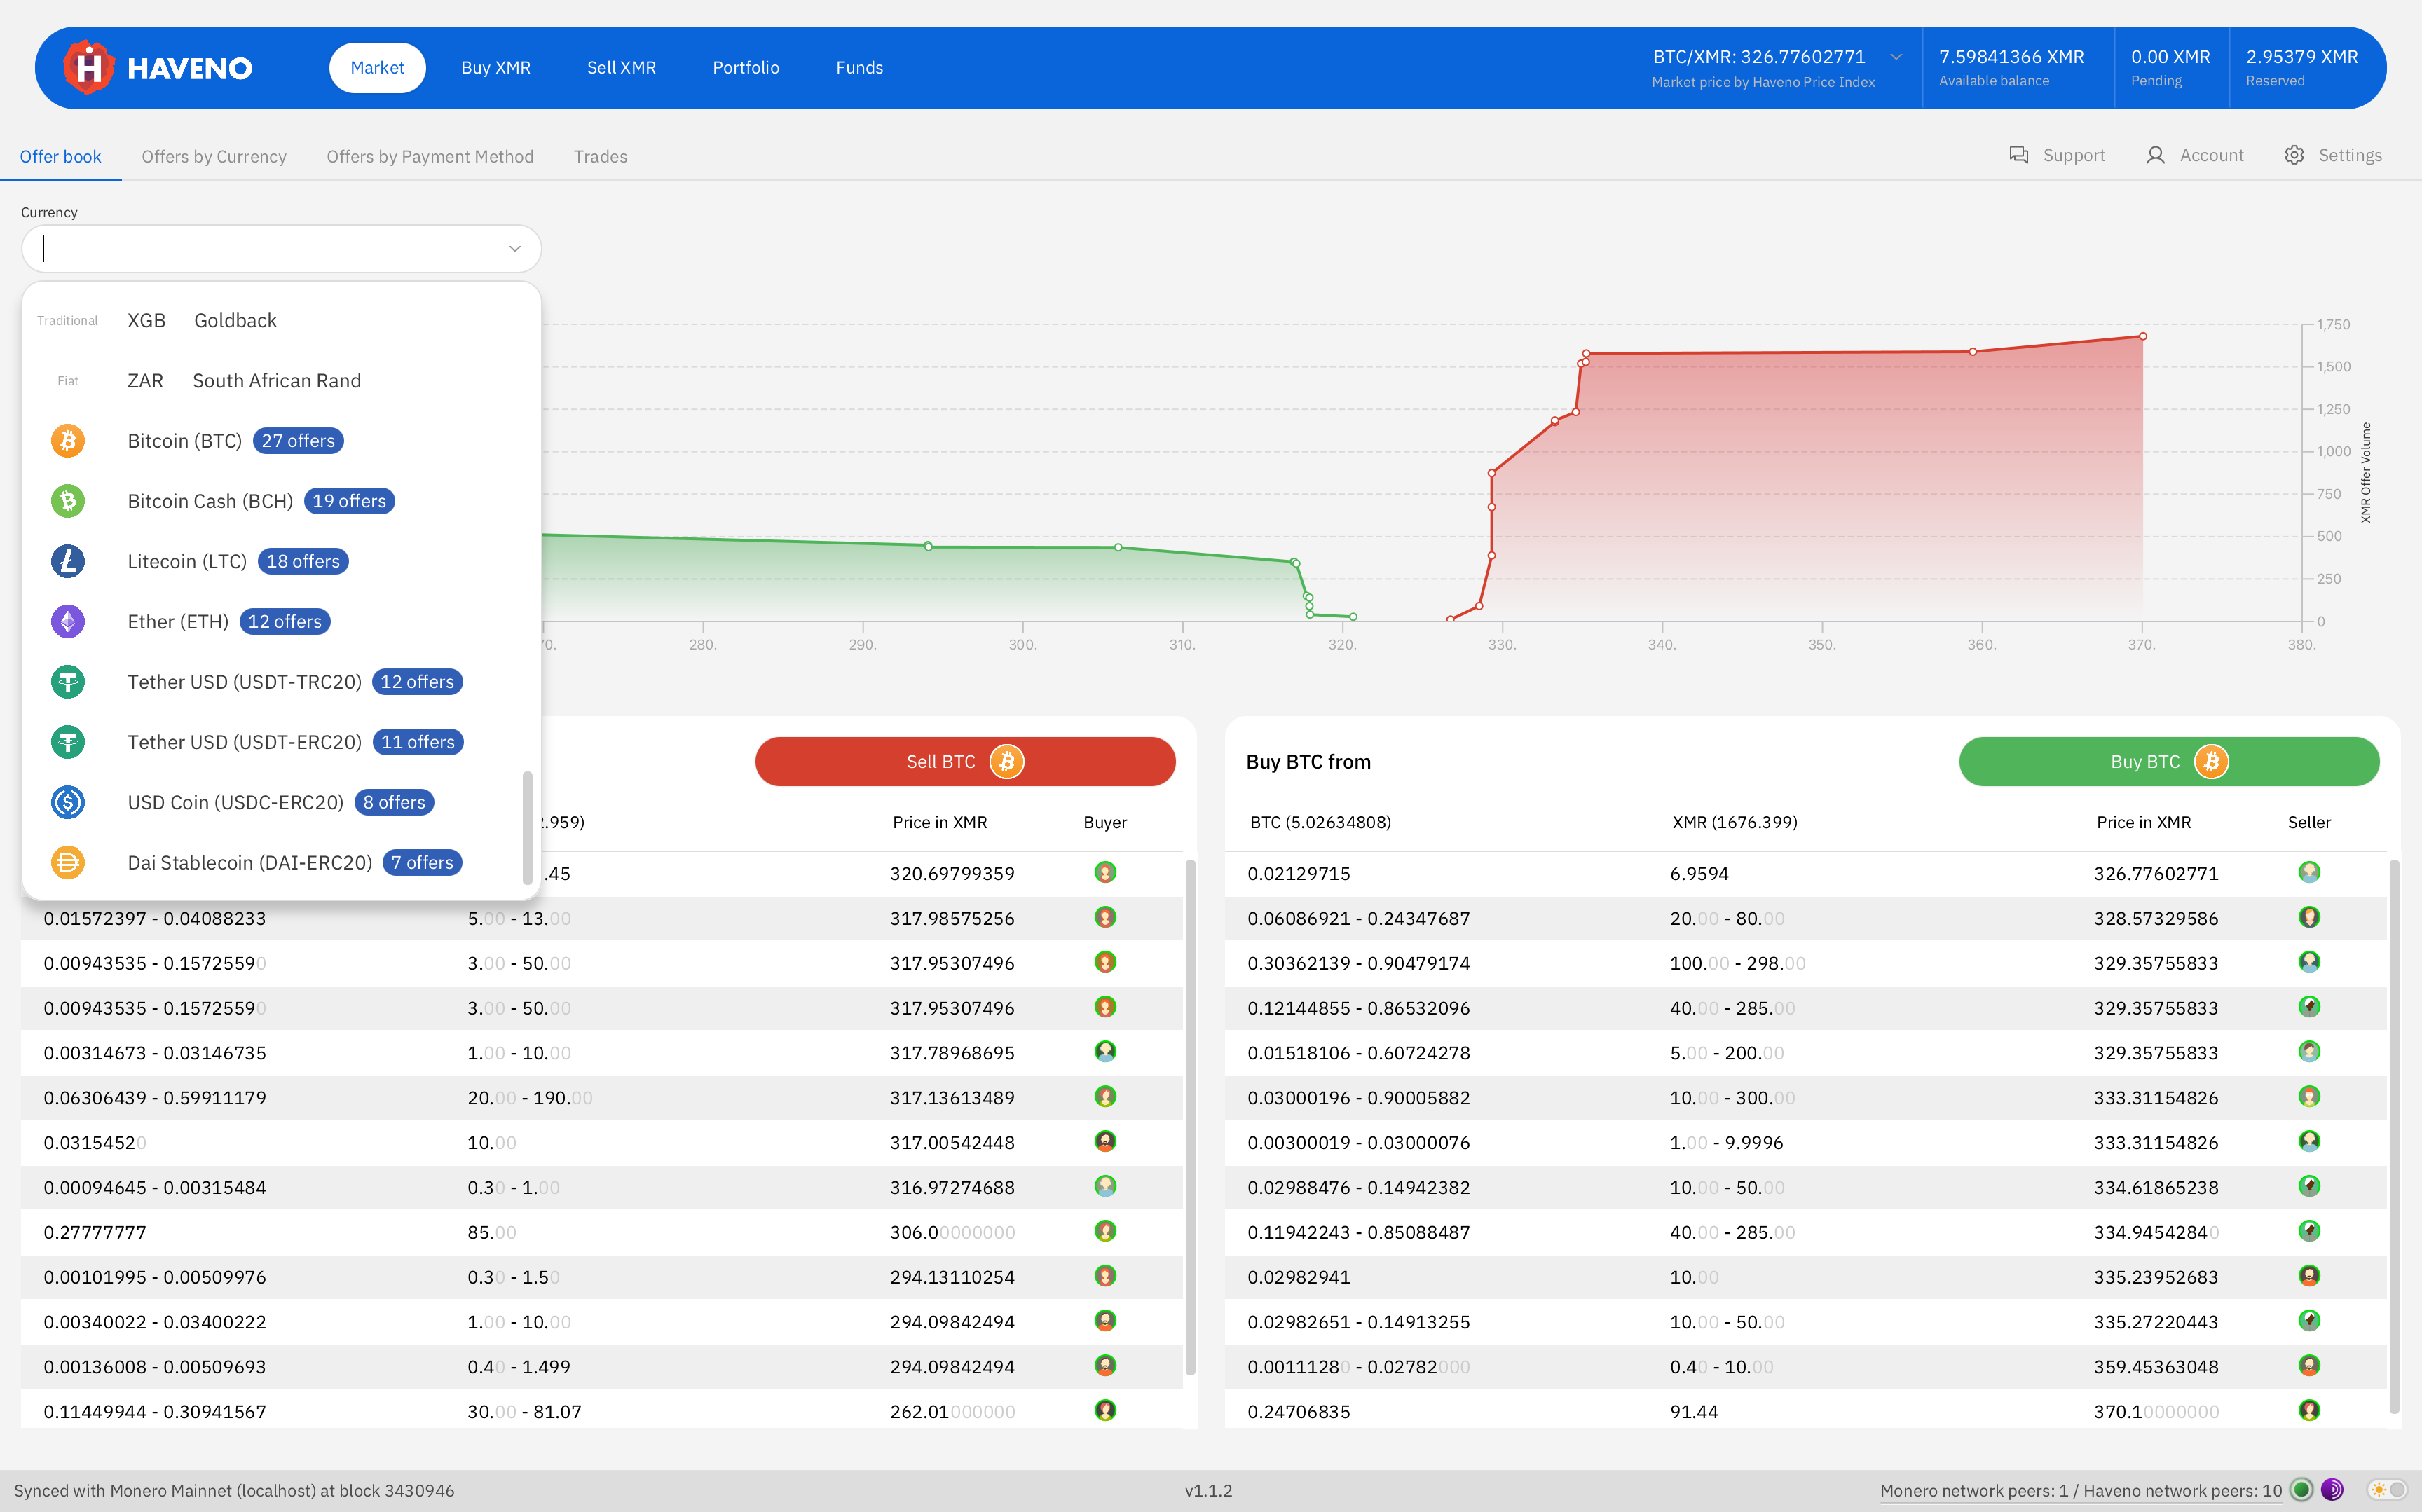Image resolution: width=2422 pixels, height=1512 pixels.
Task: Select the Litecoin (LTC) coin icon
Action: 68,561
